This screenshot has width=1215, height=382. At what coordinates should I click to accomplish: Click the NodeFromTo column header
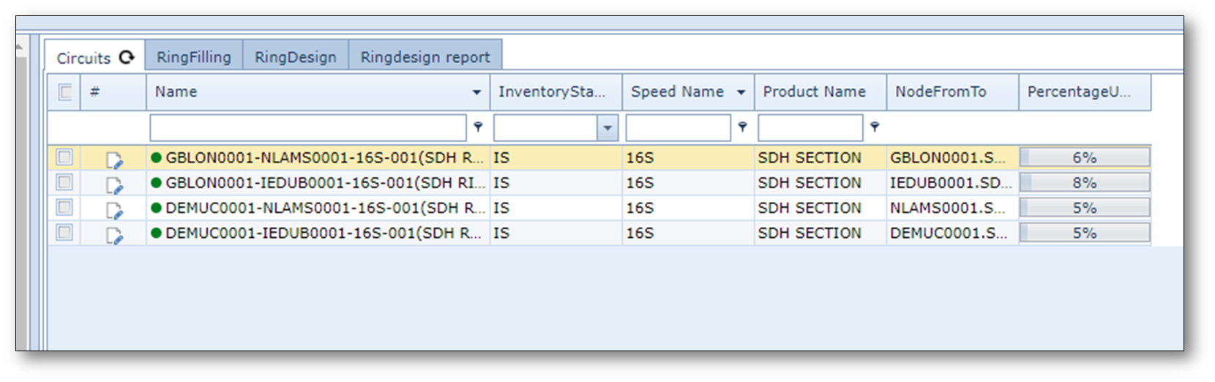click(941, 92)
